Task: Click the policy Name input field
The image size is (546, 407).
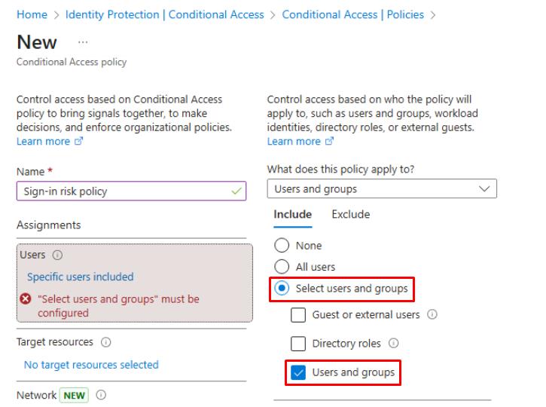Action: point(120,191)
